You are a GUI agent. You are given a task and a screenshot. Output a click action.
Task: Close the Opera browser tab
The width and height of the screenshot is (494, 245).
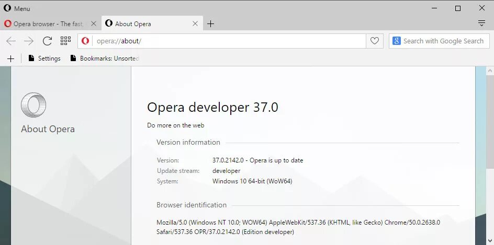coord(93,24)
